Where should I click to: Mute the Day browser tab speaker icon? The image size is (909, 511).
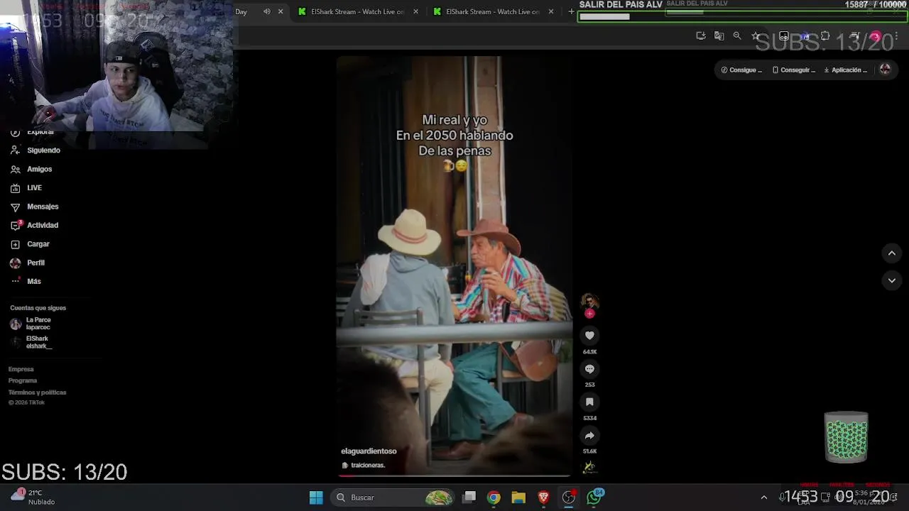pos(267,11)
